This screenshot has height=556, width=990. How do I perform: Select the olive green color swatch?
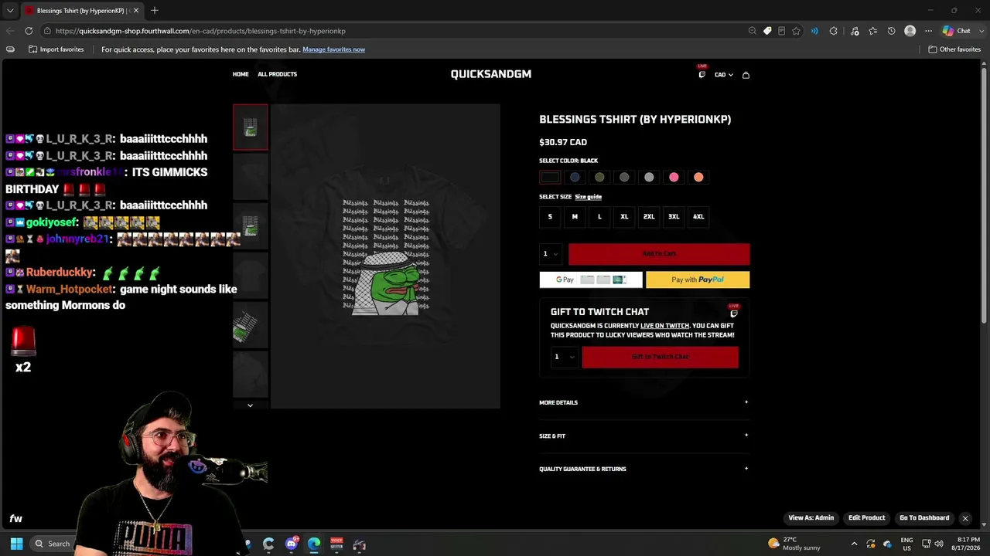[x=599, y=178]
